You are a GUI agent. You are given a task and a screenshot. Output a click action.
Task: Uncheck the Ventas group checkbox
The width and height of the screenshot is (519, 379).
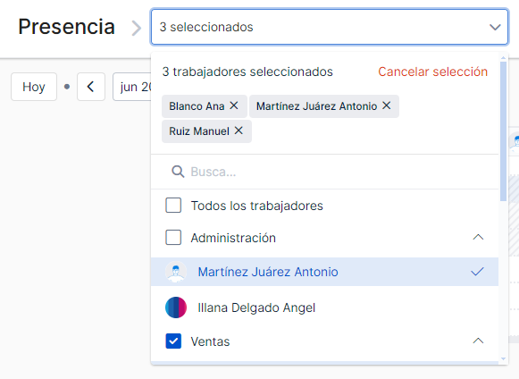pyautogui.click(x=173, y=341)
